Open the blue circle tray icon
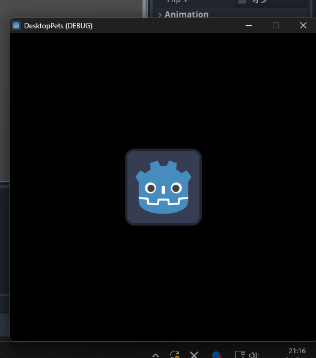This screenshot has height=358, width=316. tap(217, 355)
